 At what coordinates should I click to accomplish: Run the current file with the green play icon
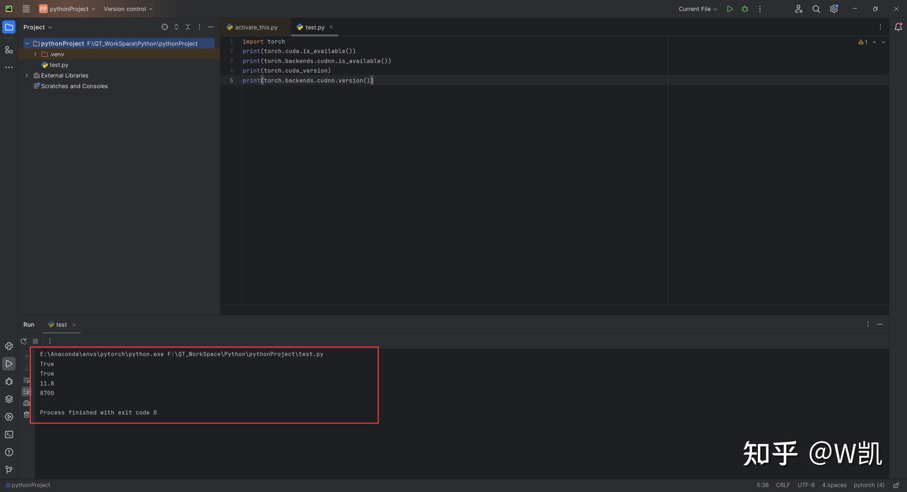[x=729, y=9]
